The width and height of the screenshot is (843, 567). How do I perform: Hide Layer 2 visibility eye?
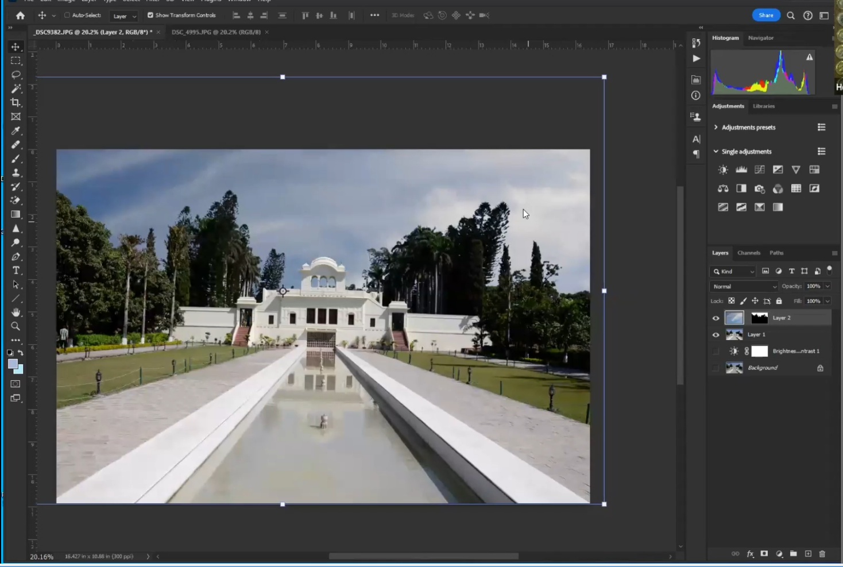[716, 318]
